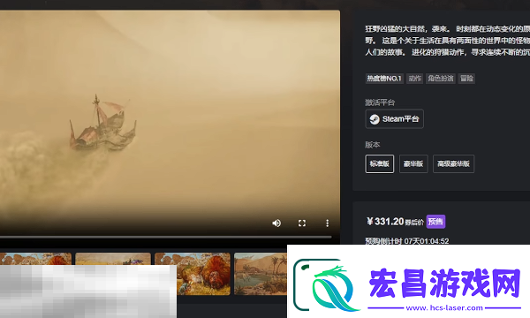Screen dimensions: 530x318
Task: Visit the www.hcs-laser.com website link
Action: click(x=444, y=307)
